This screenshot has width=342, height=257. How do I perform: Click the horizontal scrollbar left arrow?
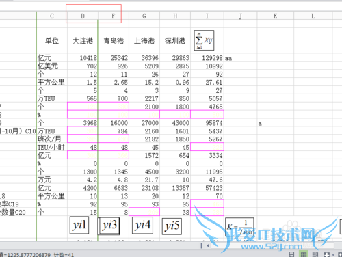tap(208, 245)
